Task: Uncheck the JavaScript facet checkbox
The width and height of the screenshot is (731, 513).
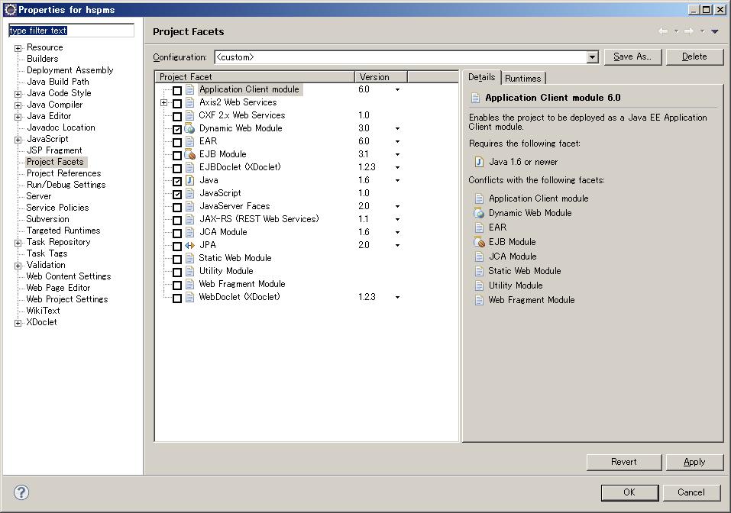Action: pyautogui.click(x=177, y=195)
